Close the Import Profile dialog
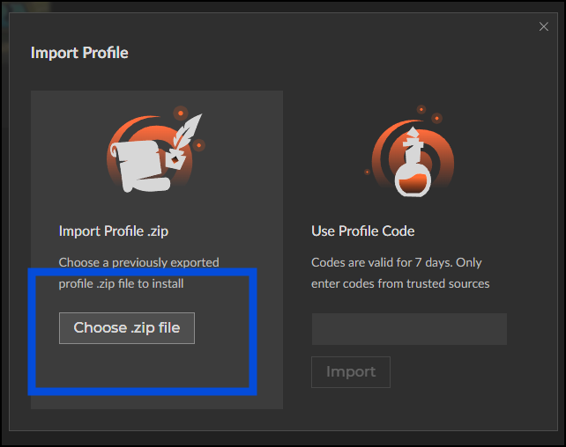Image resolution: width=566 pixels, height=447 pixels. [x=544, y=26]
